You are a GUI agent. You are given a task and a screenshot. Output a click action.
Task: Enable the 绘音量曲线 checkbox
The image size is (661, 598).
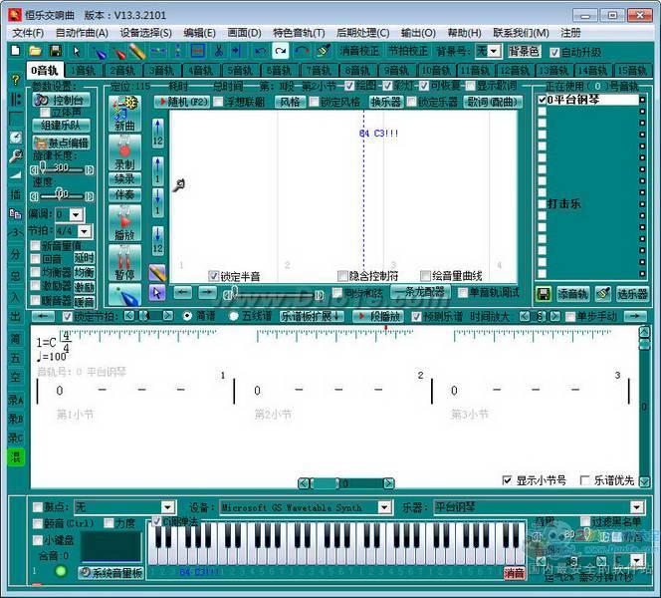[x=425, y=276]
